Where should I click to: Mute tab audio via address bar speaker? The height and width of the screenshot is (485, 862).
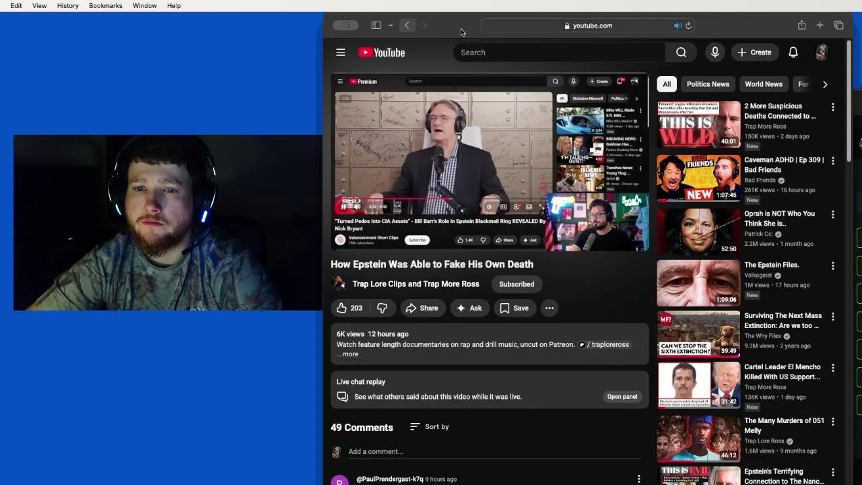[x=677, y=26]
